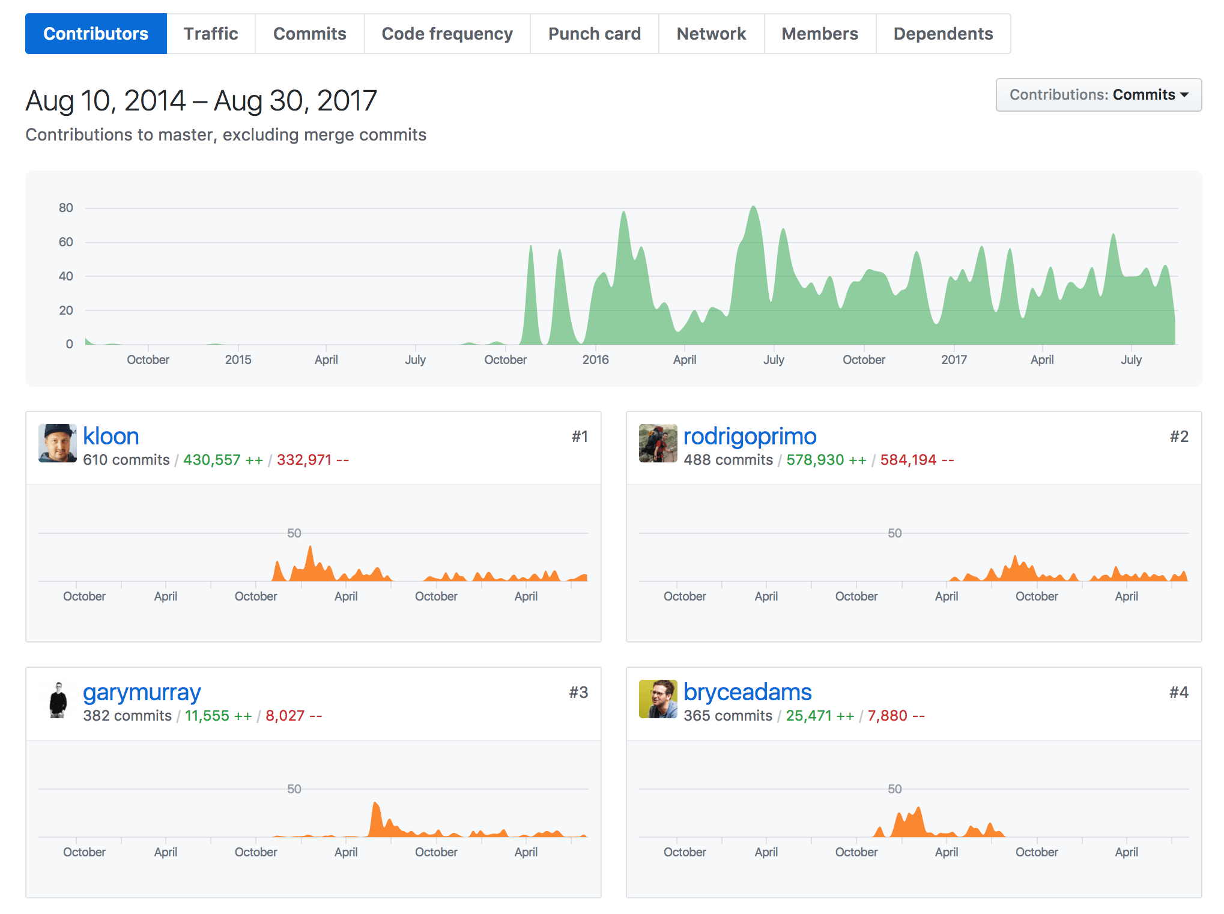Open the Commits tab

tap(309, 34)
